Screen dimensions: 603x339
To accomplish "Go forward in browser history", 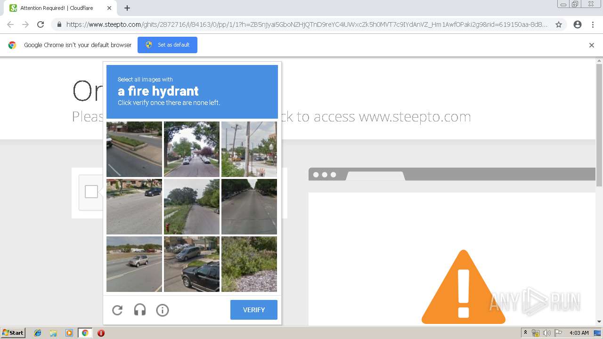I will pyautogui.click(x=25, y=24).
